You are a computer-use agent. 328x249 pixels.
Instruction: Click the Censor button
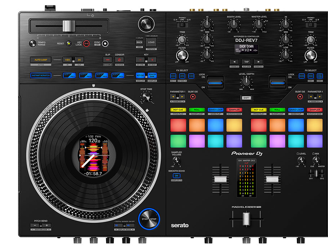point(119,60)
